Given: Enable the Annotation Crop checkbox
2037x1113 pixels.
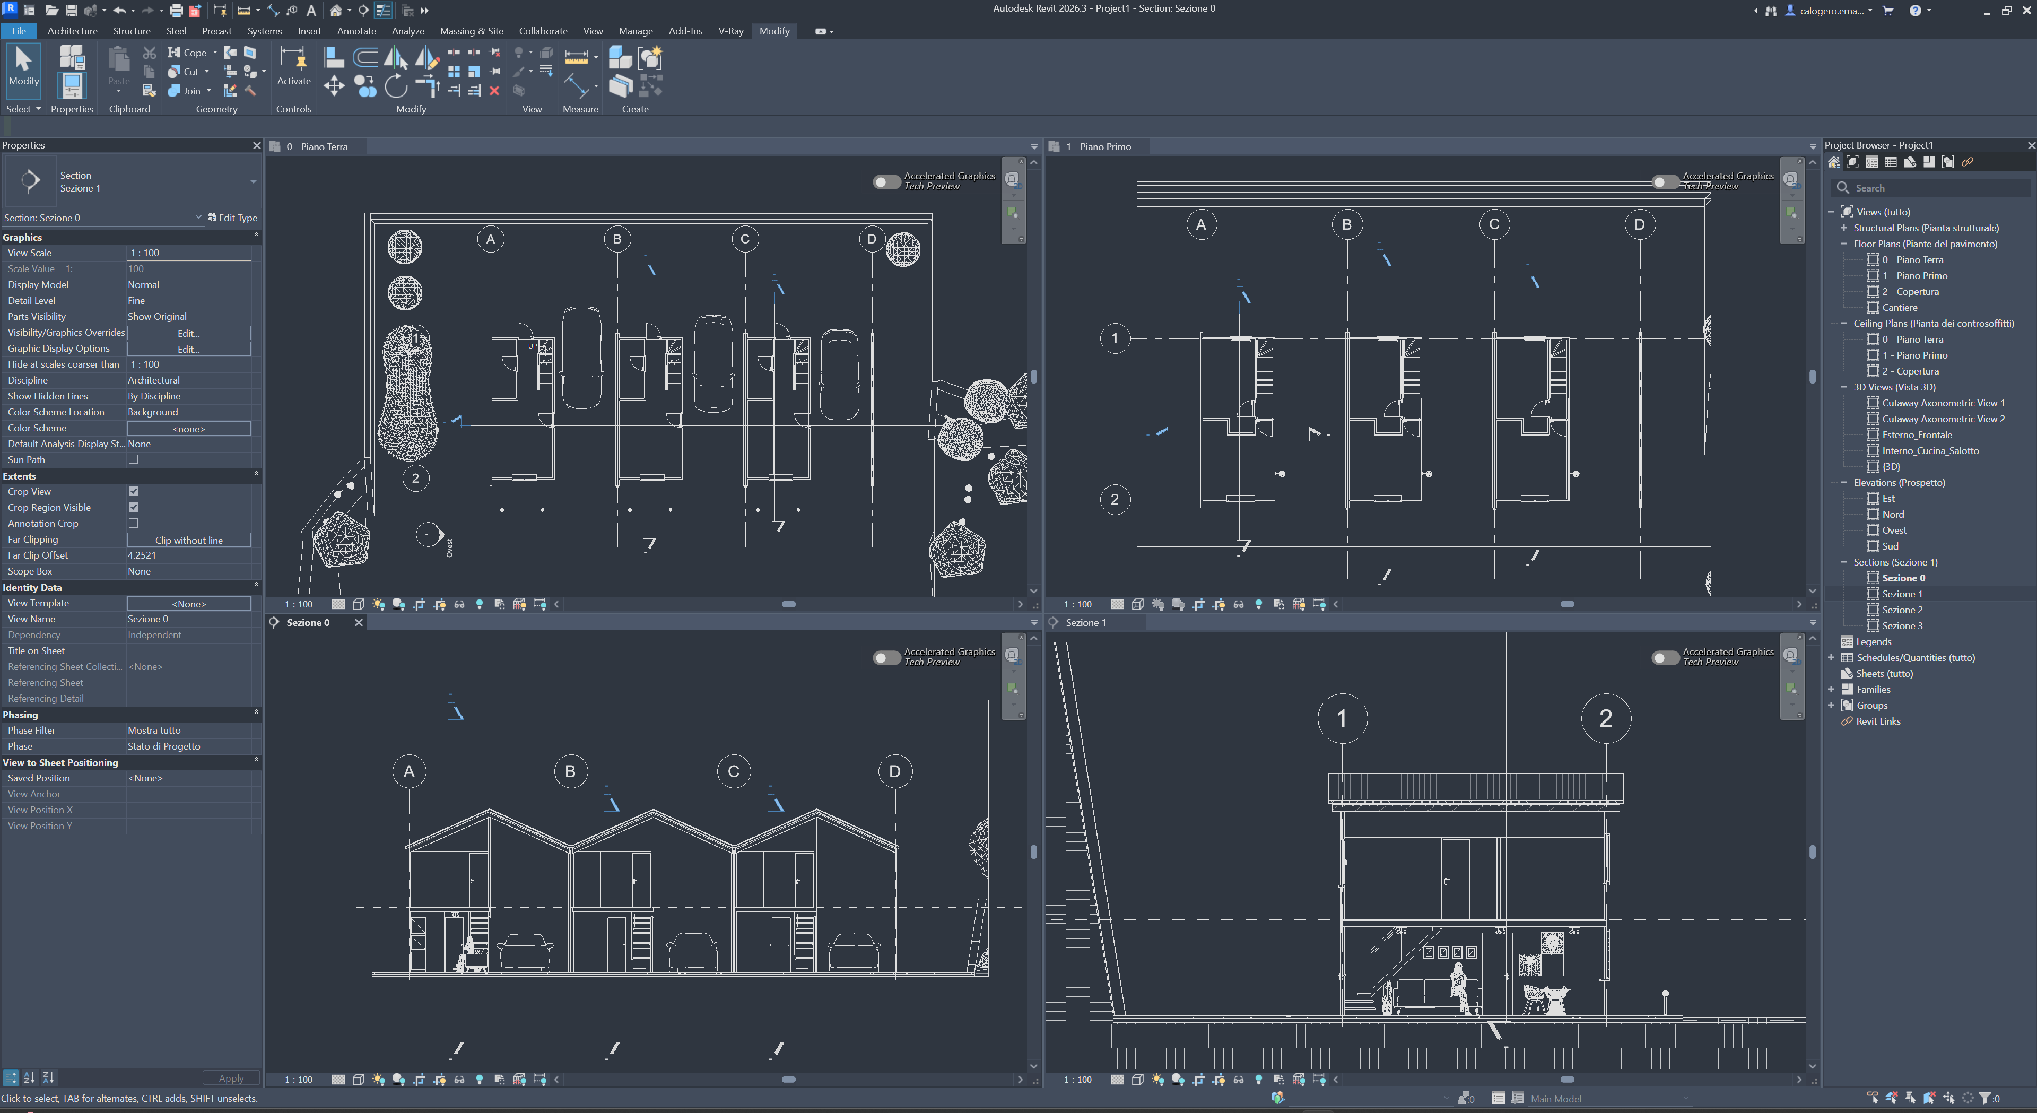Looking at the screenshot, I should coord(134,523).
